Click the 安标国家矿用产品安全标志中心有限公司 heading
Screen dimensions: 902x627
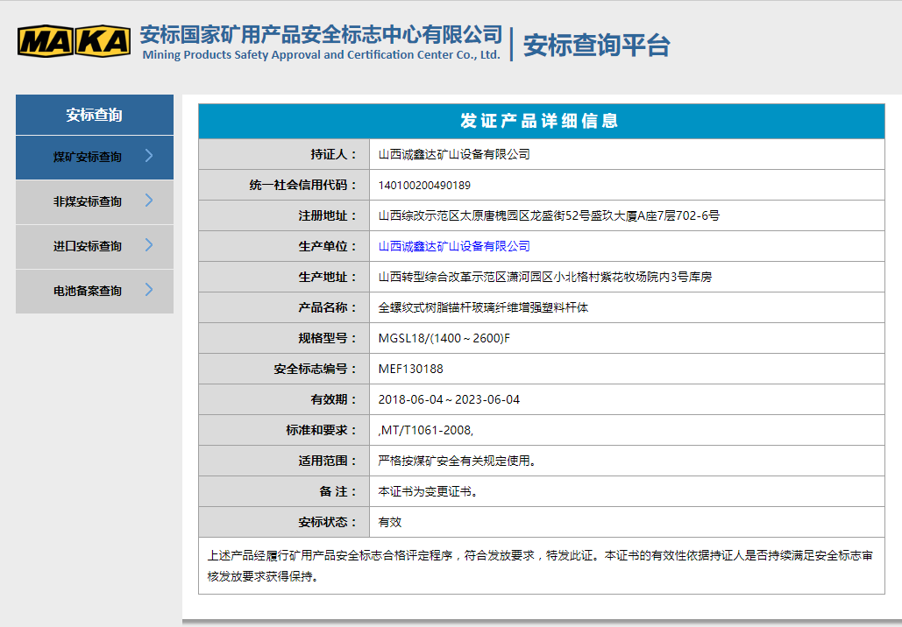[x=321, y=35]
